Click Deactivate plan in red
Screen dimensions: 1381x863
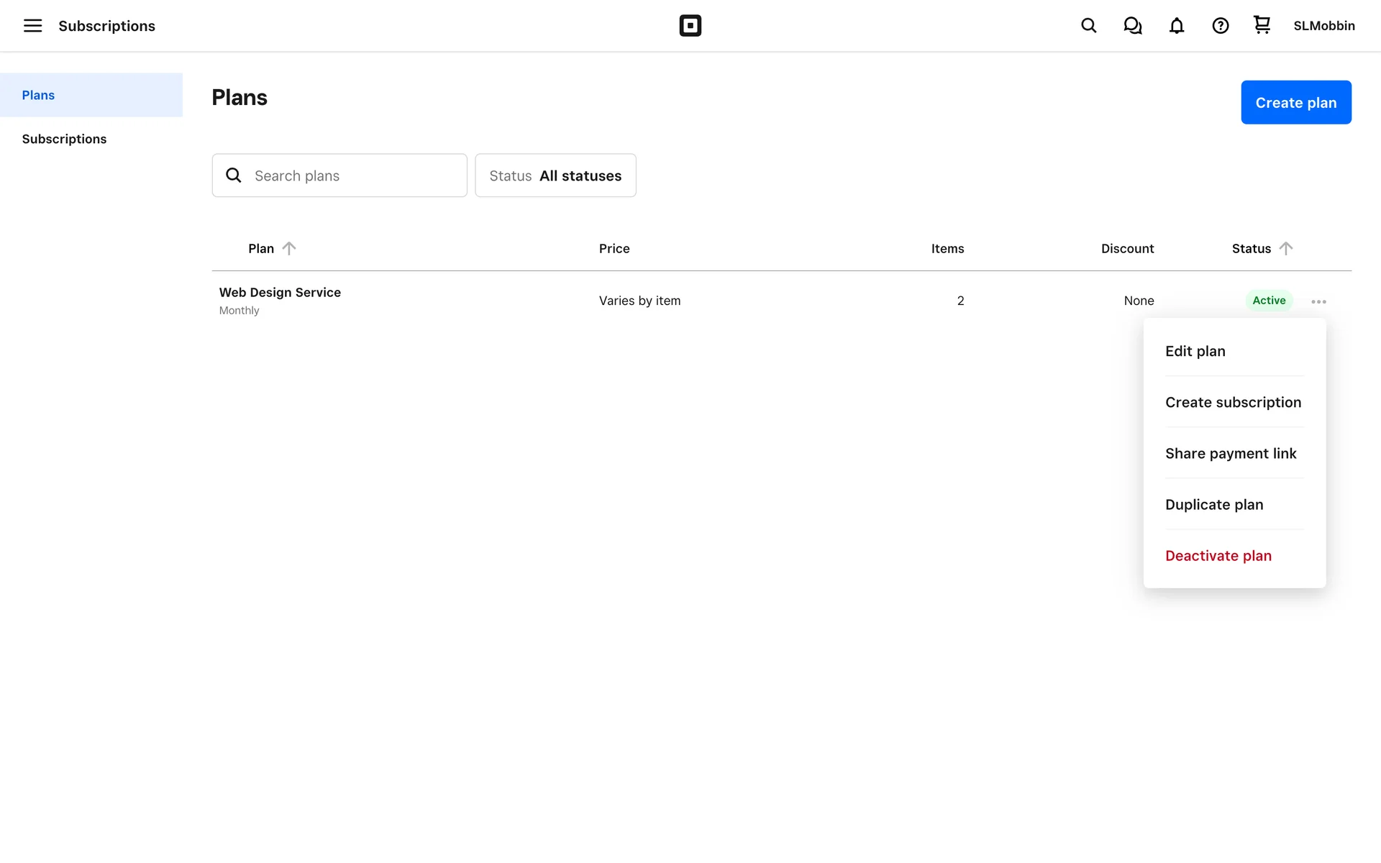tap(1218, 555)
